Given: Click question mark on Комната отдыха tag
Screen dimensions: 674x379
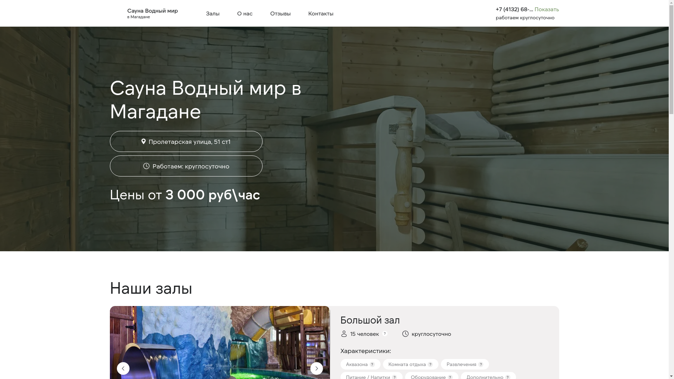Looking at the screenshot, I should point(430,365).
